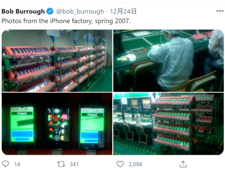View photo of worker at green table
225x172 pixels.
(x=168, y=61)
